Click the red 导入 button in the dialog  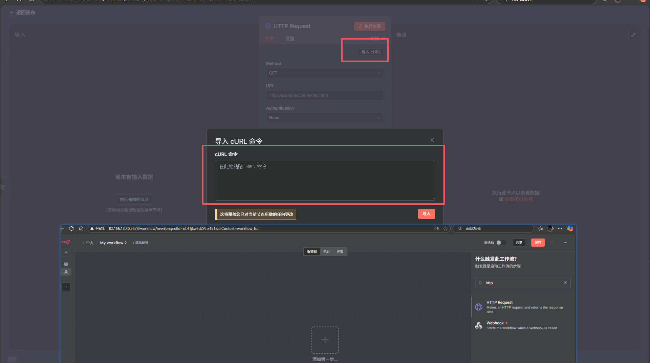click(x=427, y=214)
